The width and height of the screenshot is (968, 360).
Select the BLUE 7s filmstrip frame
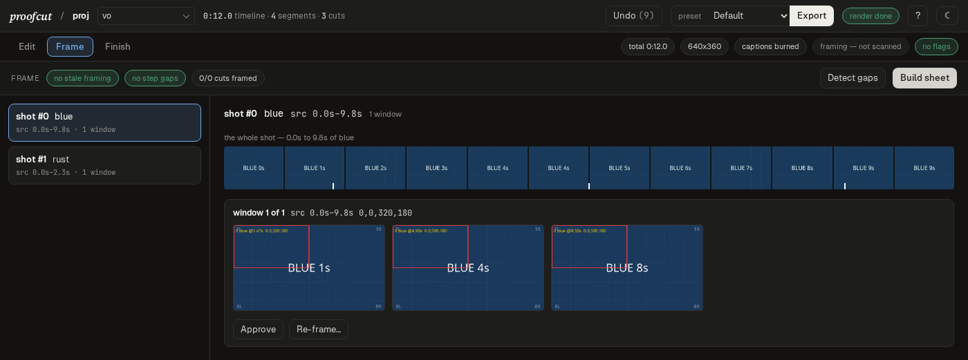tap(741, 168)
